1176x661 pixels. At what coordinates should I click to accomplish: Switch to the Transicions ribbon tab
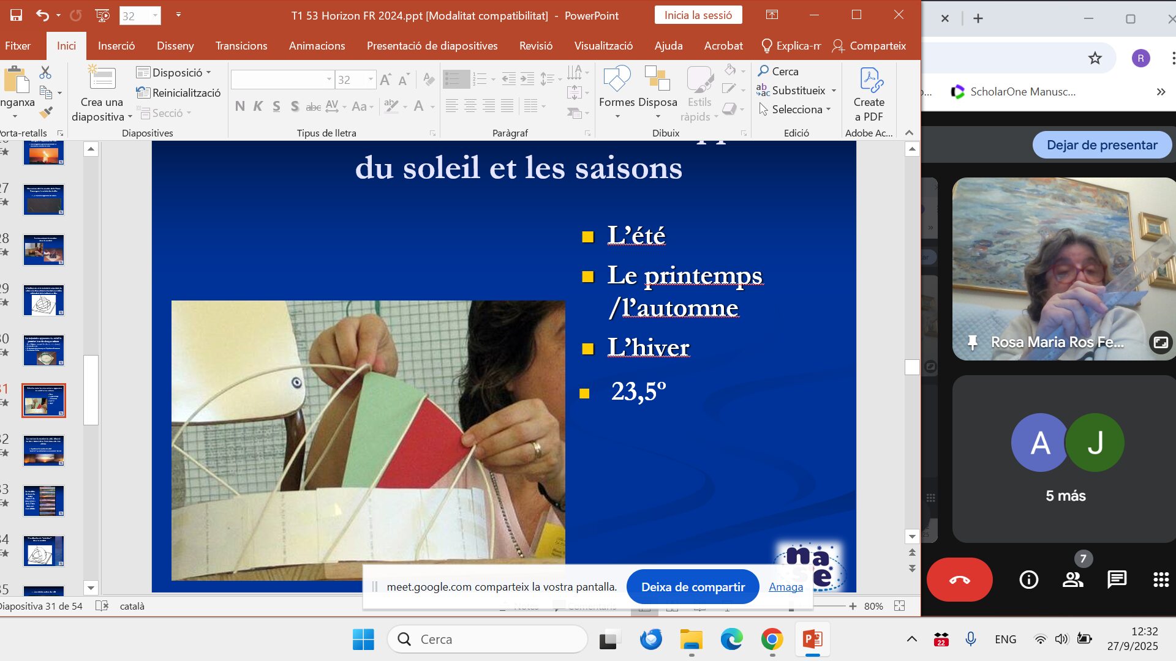point(241,46)
